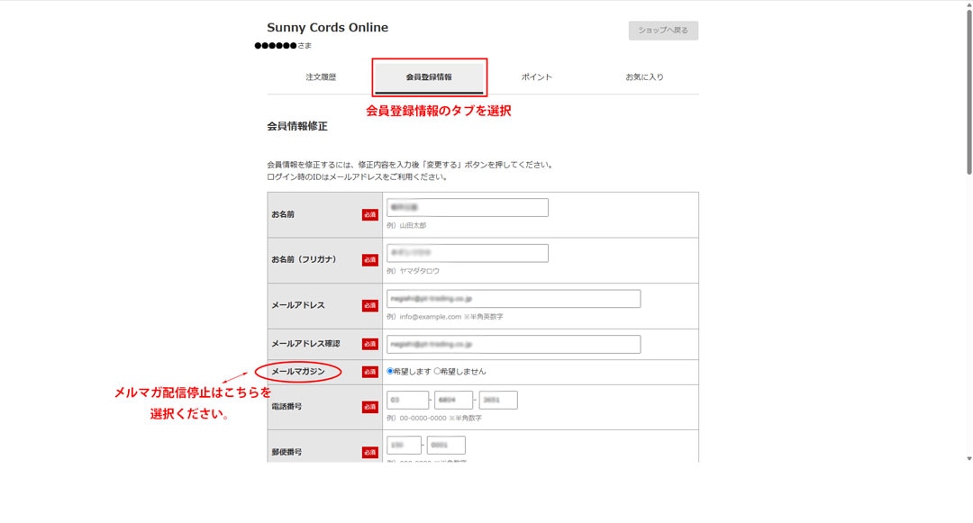Image resolution: width=973 pixels, height=523 pixels.
Task: Focus the second 郵便番号 field
Action: click(446, 446)
